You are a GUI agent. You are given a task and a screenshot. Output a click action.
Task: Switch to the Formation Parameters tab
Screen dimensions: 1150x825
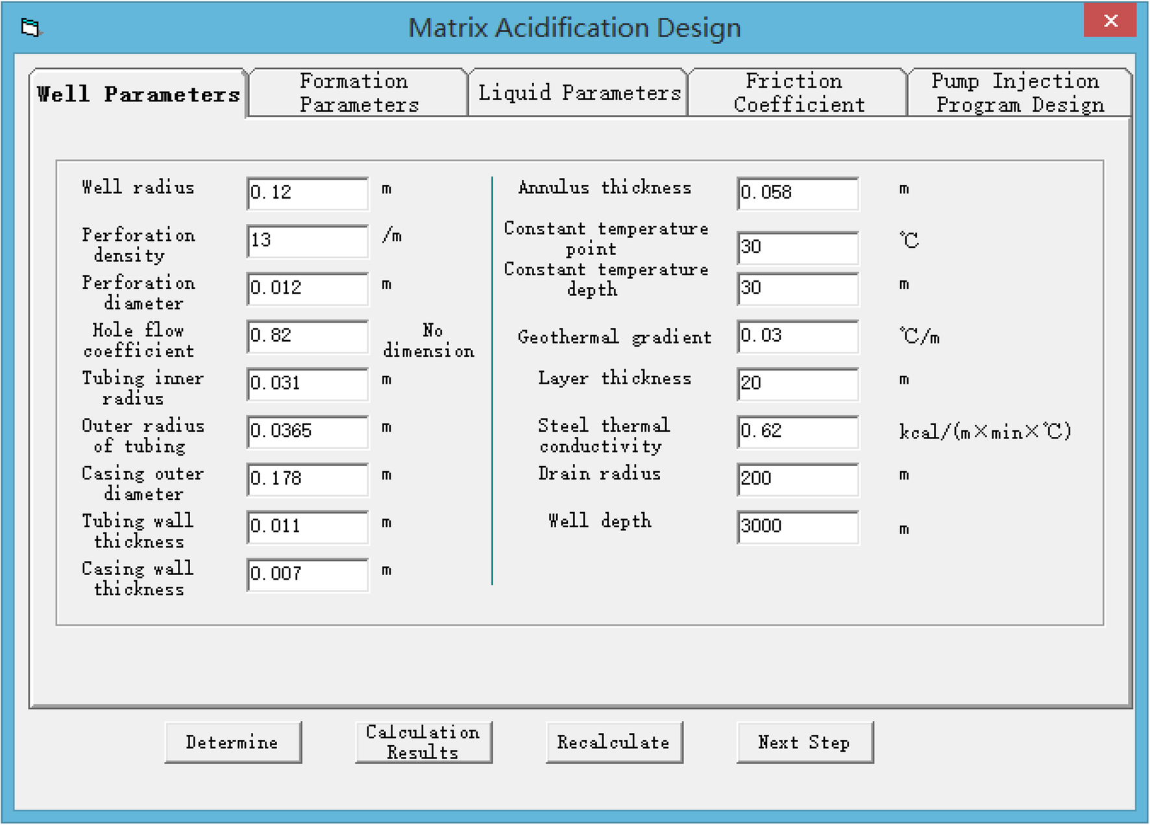[356, 92]
